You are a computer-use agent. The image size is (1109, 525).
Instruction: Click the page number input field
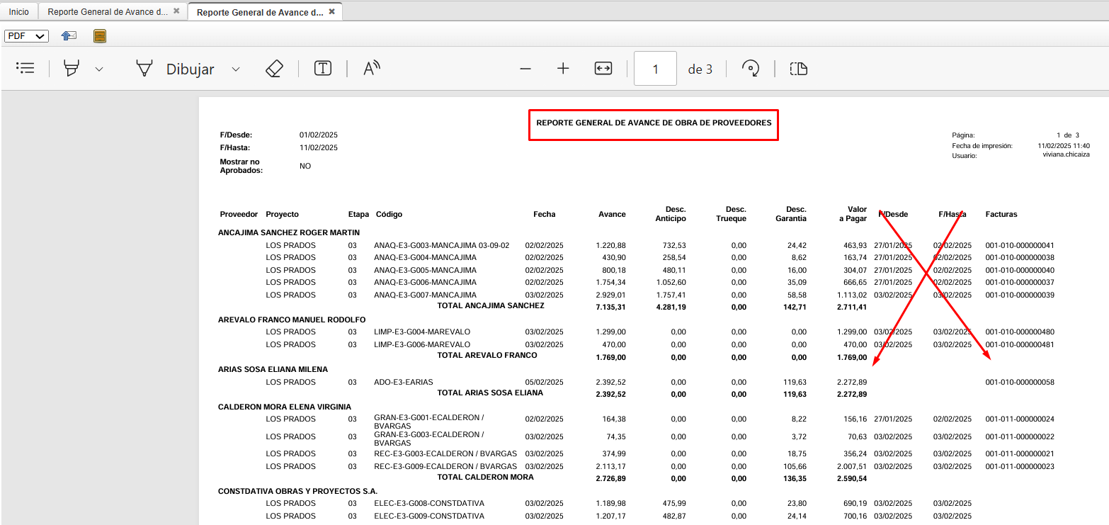(655, 69)
